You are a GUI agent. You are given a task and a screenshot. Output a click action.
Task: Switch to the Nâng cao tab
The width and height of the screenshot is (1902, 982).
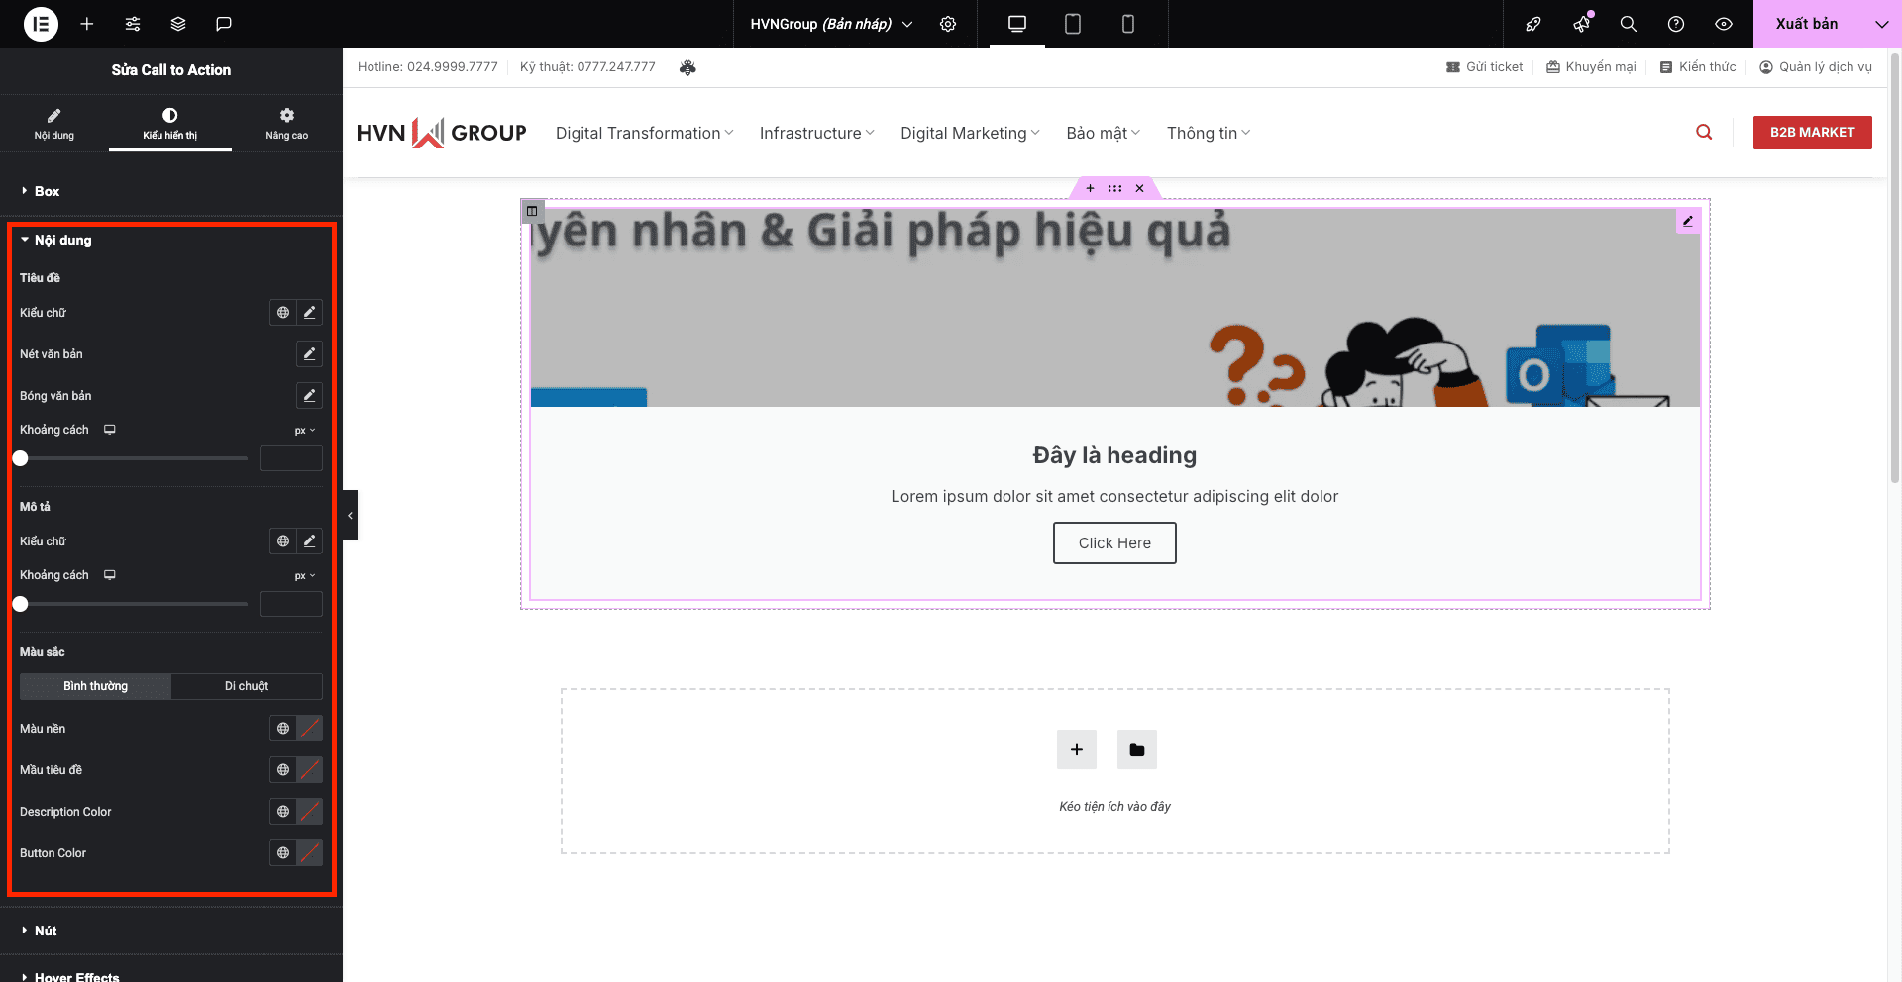coord(285,123)
